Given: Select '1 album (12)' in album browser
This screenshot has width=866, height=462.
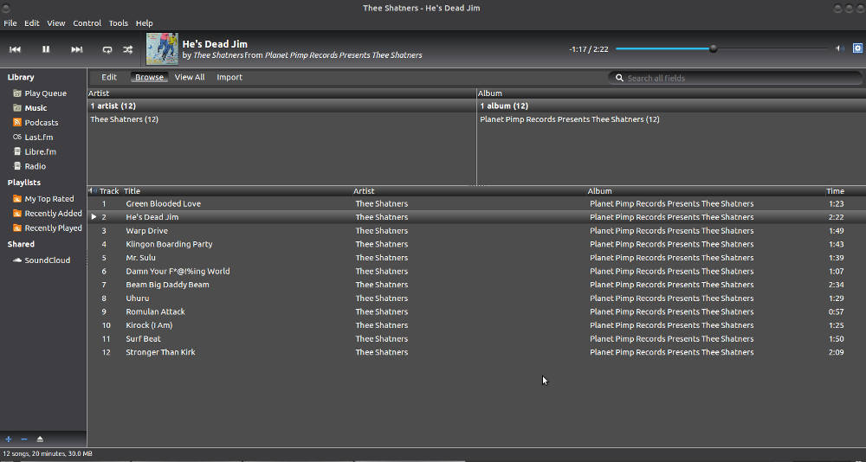Looking at the screenshot, I should 671,106.
